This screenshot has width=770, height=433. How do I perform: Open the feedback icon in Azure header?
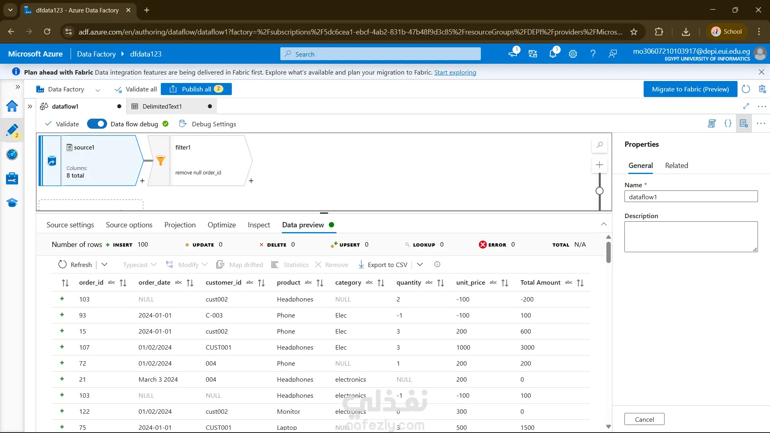[x=613, y=54]
